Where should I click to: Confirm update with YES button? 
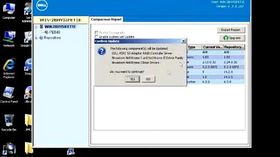[132, 79]
